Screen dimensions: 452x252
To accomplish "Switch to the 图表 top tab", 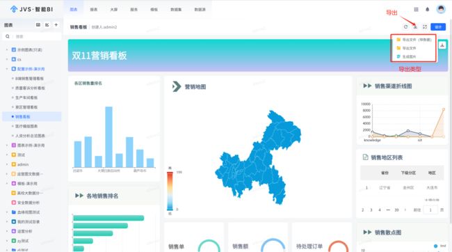I will pyautogui.click(x=74, y=9).
